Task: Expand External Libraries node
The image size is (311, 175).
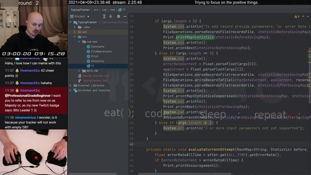Action: [x=70, y=86]
